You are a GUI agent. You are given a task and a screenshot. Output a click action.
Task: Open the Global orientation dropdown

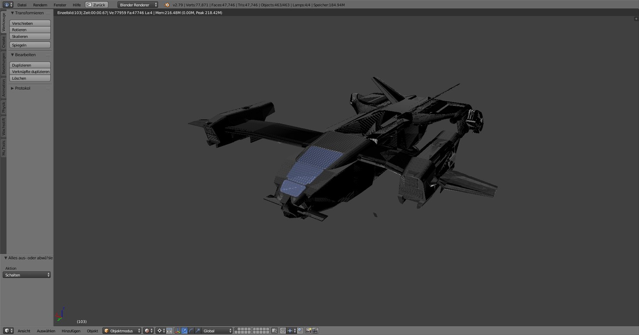216,331
